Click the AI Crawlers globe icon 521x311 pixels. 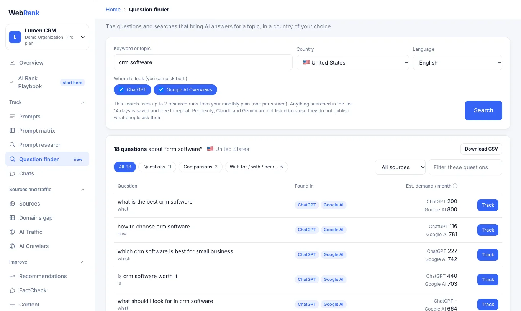click(12, 246)
